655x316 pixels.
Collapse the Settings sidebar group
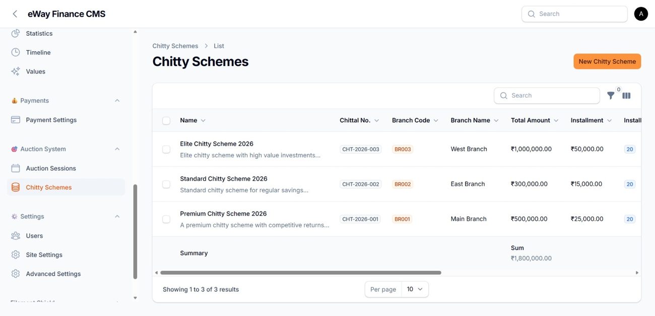(x=117, y=216)
